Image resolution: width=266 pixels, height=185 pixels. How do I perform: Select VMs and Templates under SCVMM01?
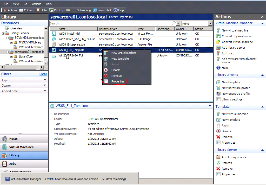[x=31, y=47]
